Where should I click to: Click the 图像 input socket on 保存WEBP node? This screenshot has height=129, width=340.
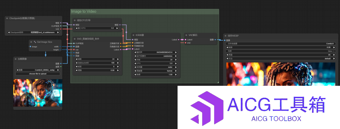[225, 40]
